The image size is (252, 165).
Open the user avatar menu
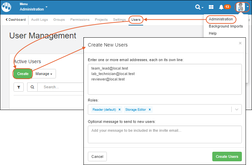pyautogui.click(x=242, y=7)
